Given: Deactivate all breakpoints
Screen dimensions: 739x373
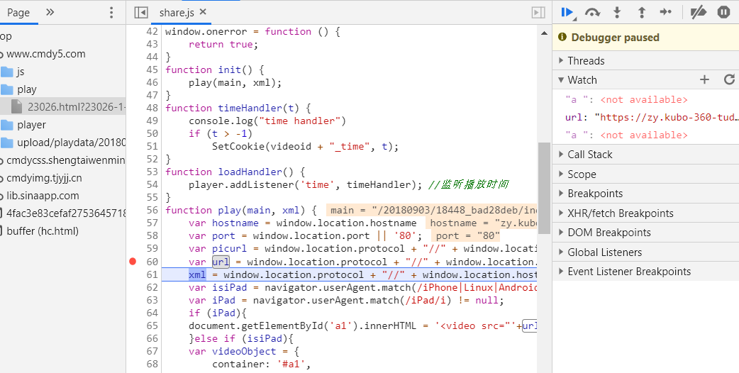Looking at the screenshot, I should tap(699, 12).
